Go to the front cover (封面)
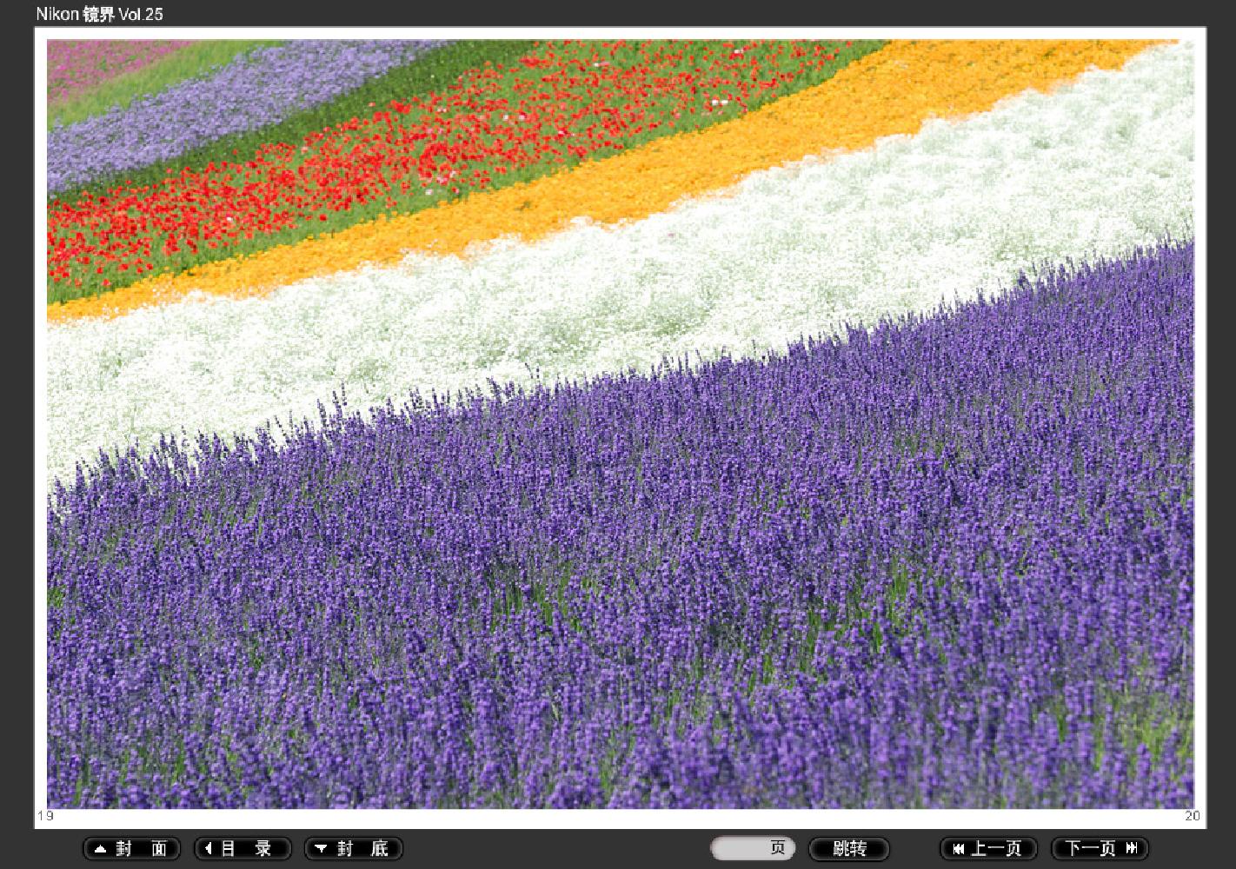The width and height of the screenshot is (1236, 869). point(131,848)
